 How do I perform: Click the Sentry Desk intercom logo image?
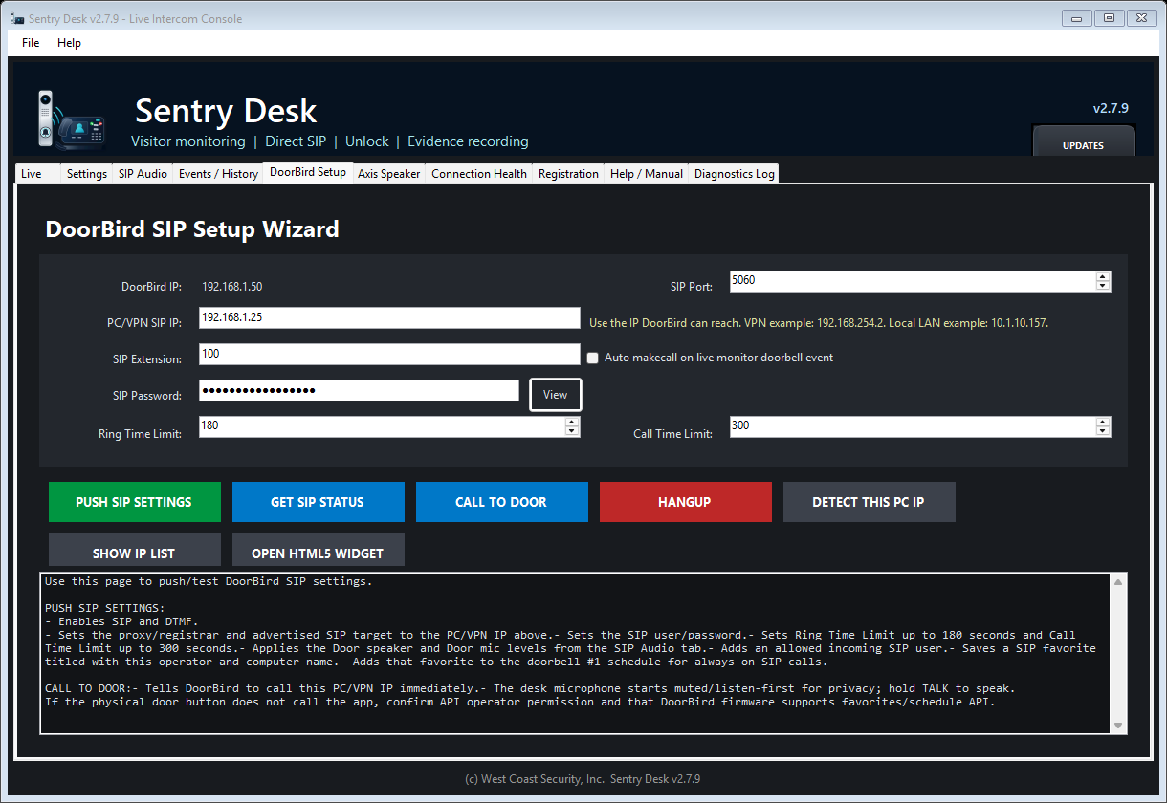pyautogui.click(x=71, y=119)
